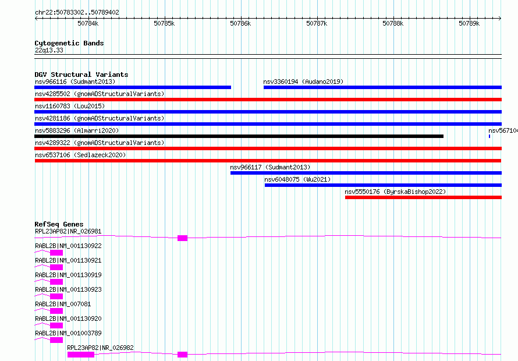Click the nsv1160783 (Lou2015) label

pos(70,106)
